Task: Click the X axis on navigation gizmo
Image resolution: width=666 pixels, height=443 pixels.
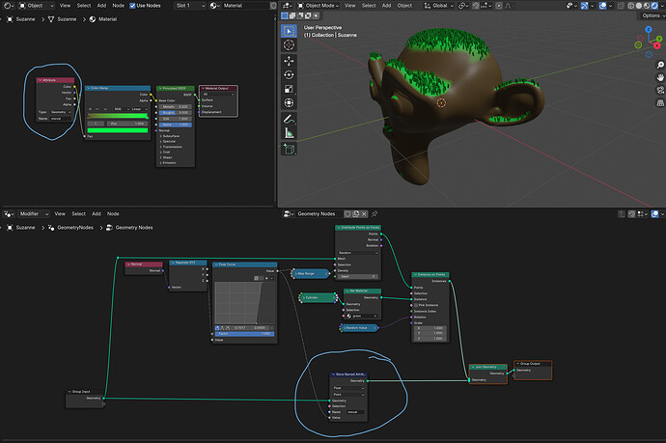Action: (x=657, y=45)
